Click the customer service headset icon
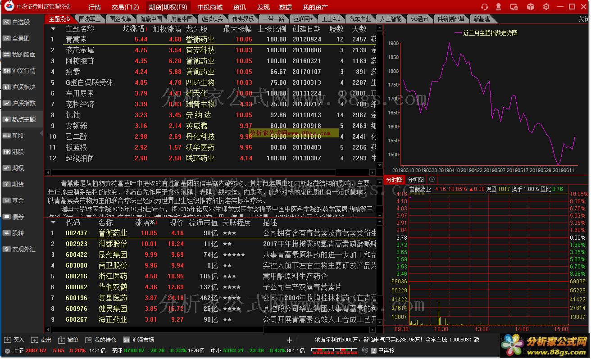The image size is (591, 359). coord(485,7)
